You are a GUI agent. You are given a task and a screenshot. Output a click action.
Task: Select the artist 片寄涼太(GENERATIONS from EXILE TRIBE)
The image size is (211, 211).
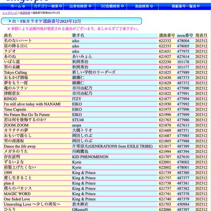[113, 146]
